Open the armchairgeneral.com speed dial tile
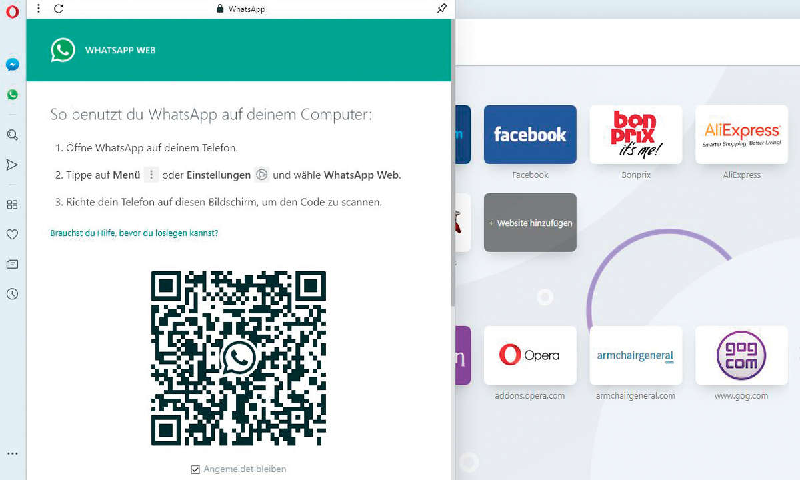This screenshot has width=800, height=480. (x=636, y=355)
